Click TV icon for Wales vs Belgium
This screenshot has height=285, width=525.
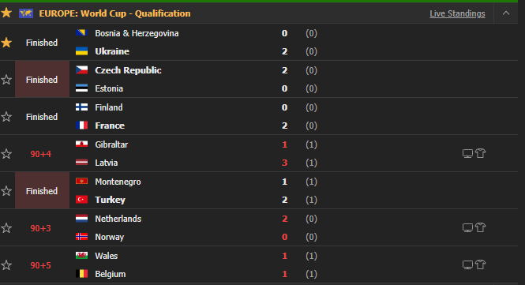pos(467,265)
